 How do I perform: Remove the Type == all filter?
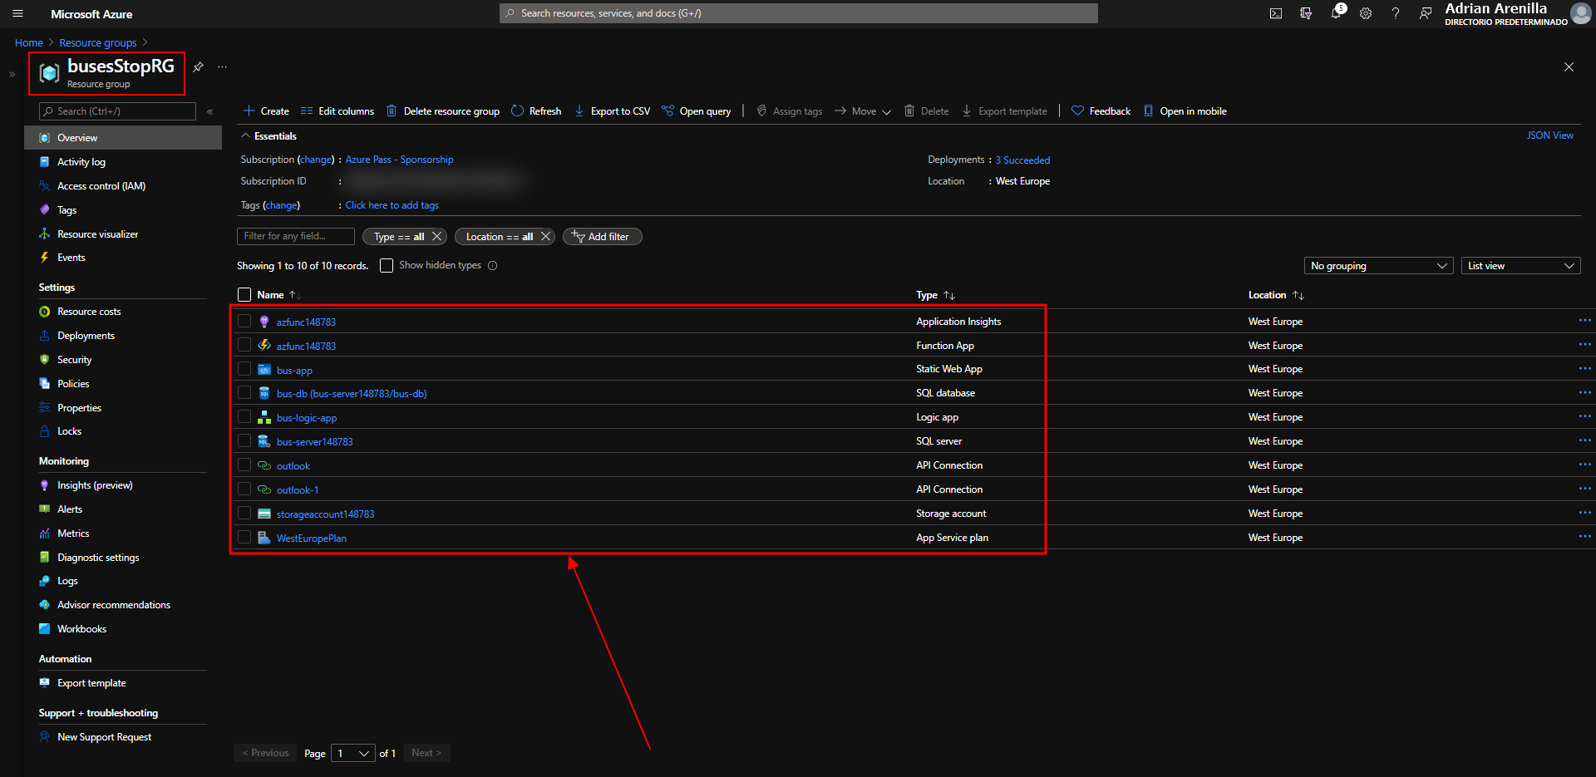(436, 236)
